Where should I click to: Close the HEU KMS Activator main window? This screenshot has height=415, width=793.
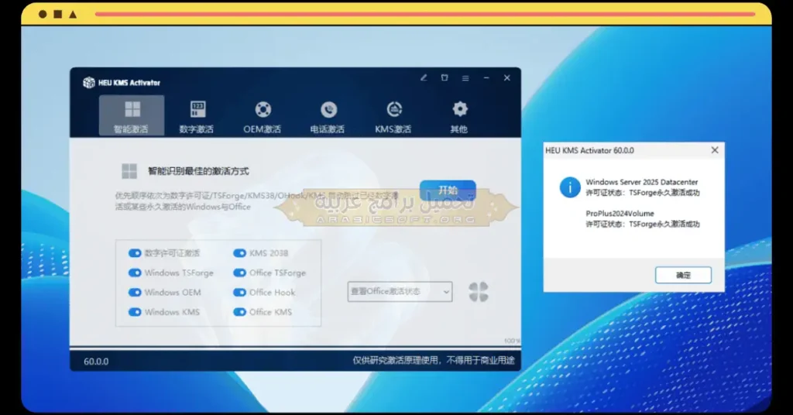point(506,78)
